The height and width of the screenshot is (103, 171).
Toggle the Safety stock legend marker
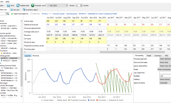click(x=55, y=100)
